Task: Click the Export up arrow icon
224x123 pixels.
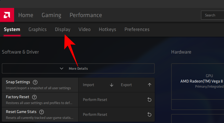Action: pos(150,85)
